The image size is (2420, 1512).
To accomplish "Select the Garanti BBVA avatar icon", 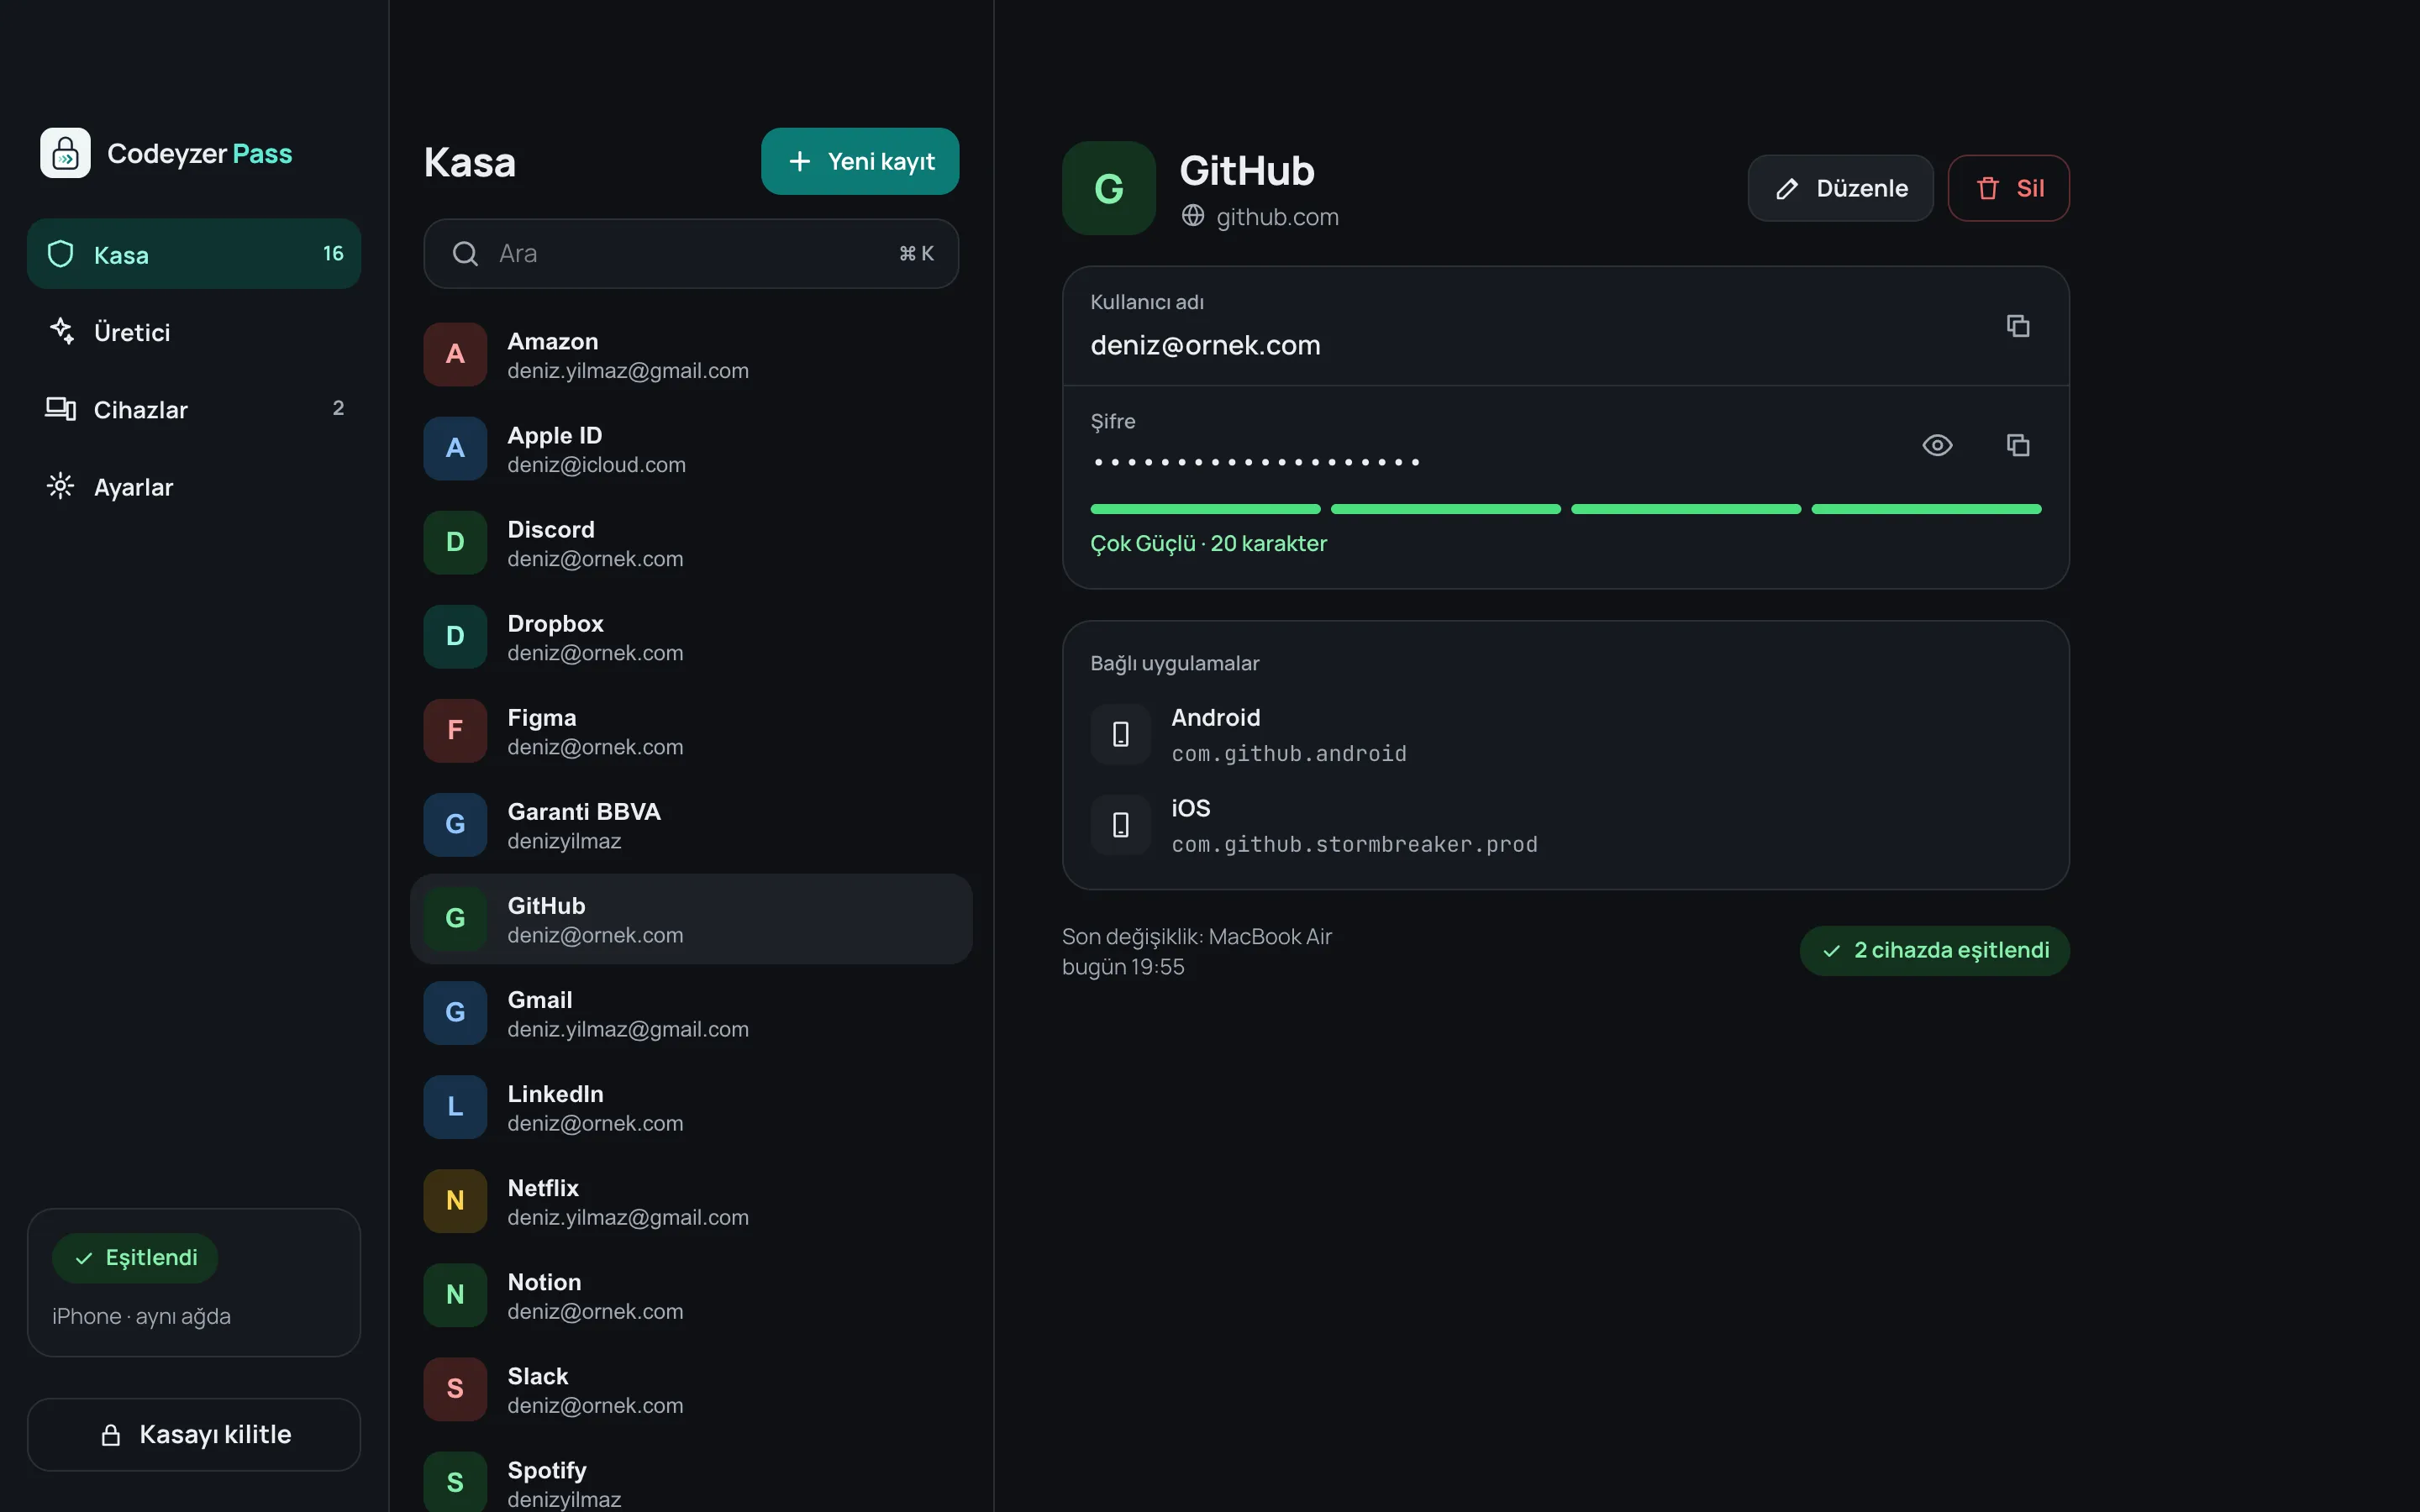I will 455,824.
